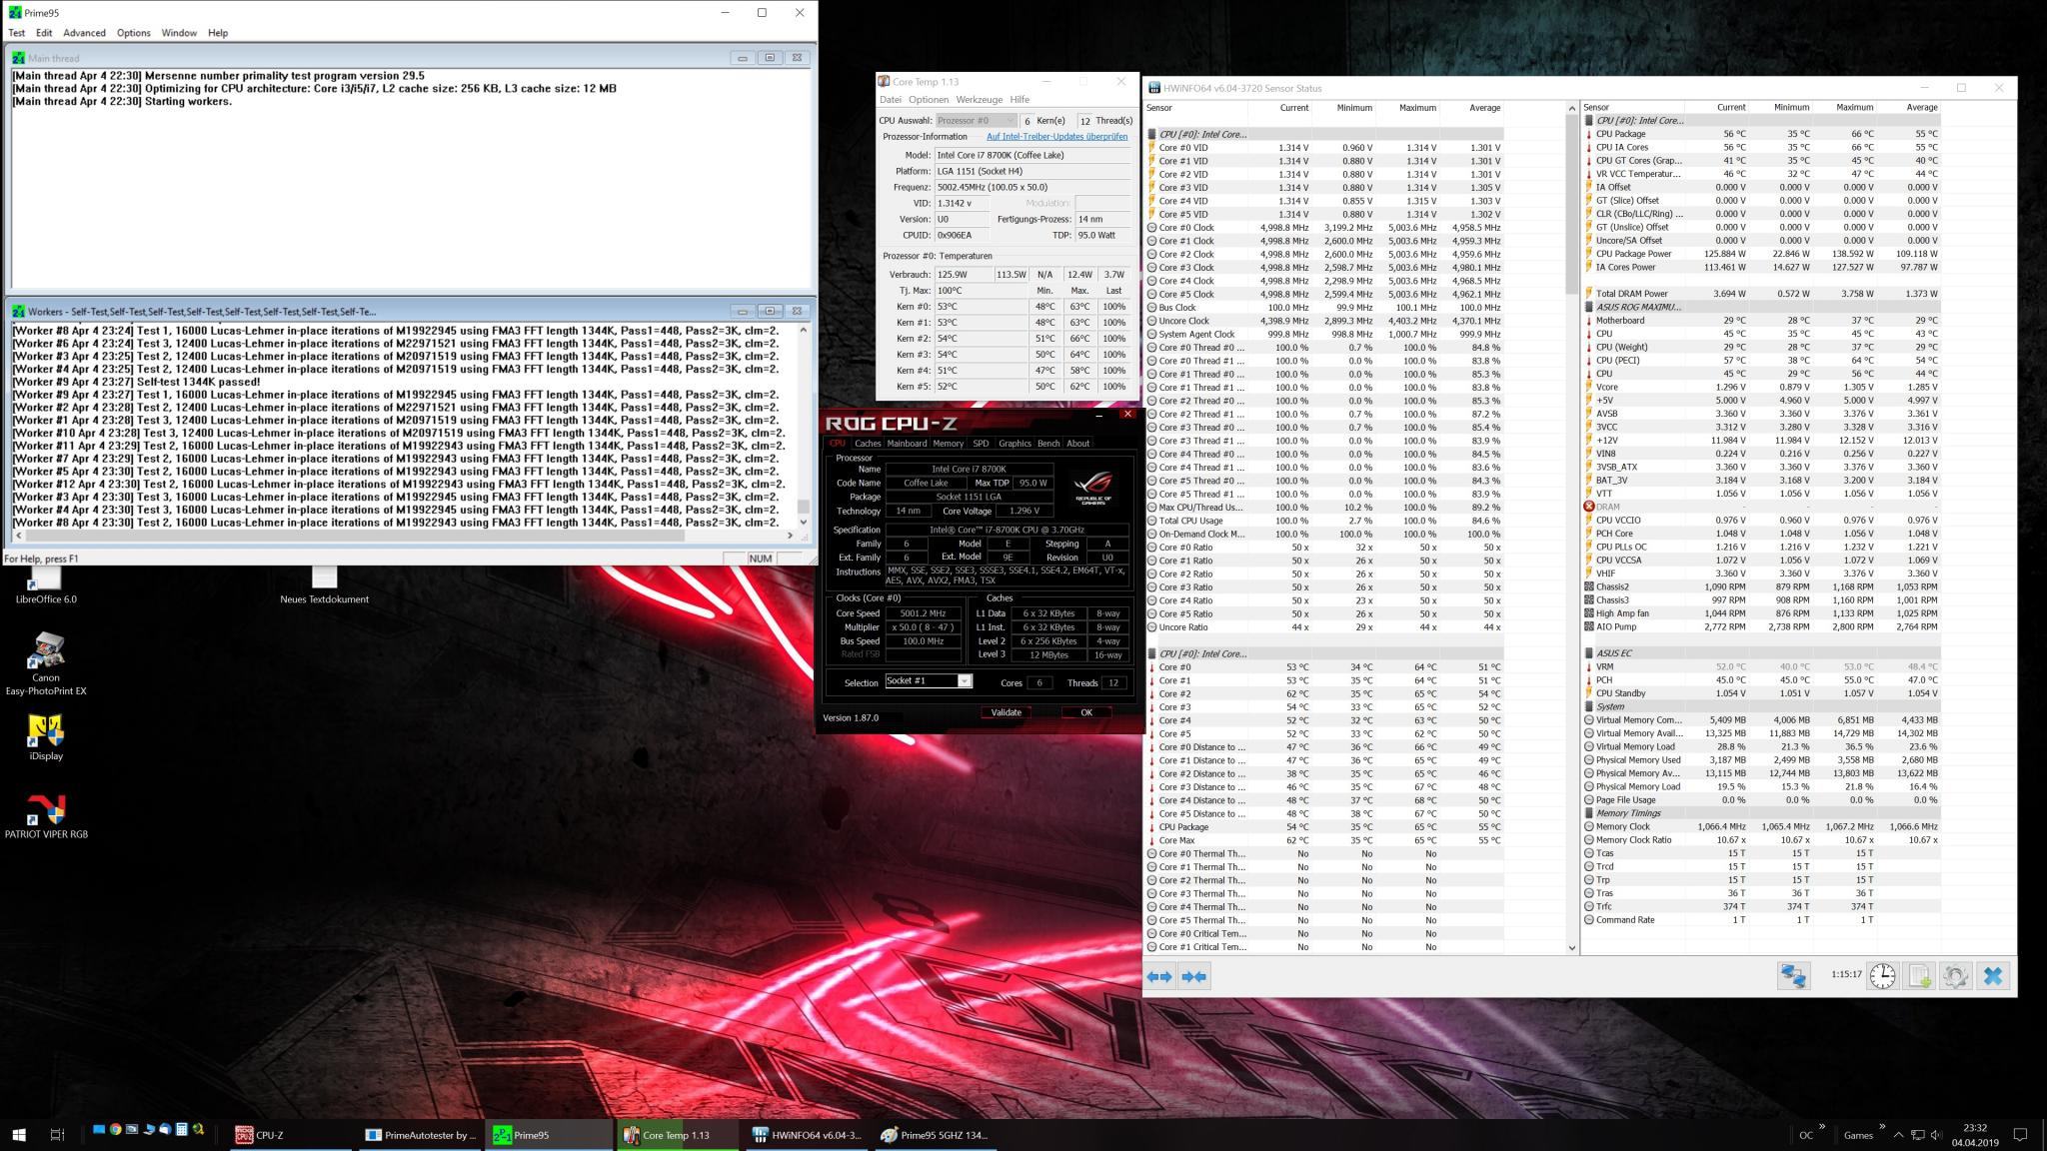Click HWiNFO clock reset timer icon
The height and width of the screenshot is (1151, 2047).
coord(1882,976)
